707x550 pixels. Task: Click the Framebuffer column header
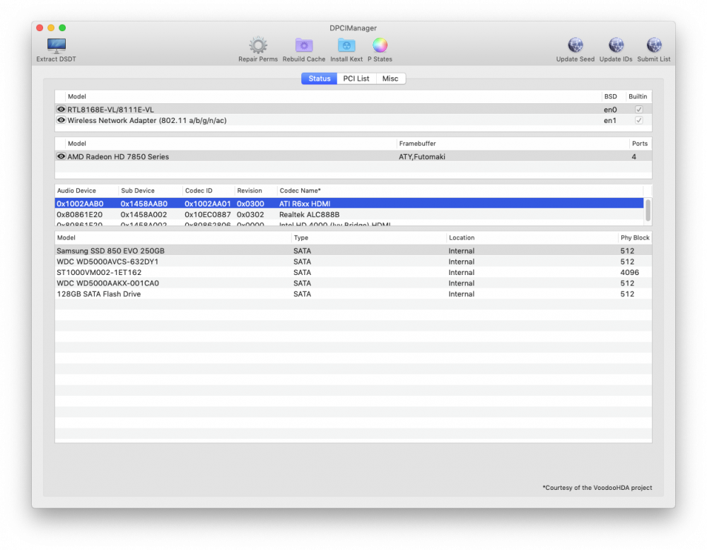click(x=513, y=144)
